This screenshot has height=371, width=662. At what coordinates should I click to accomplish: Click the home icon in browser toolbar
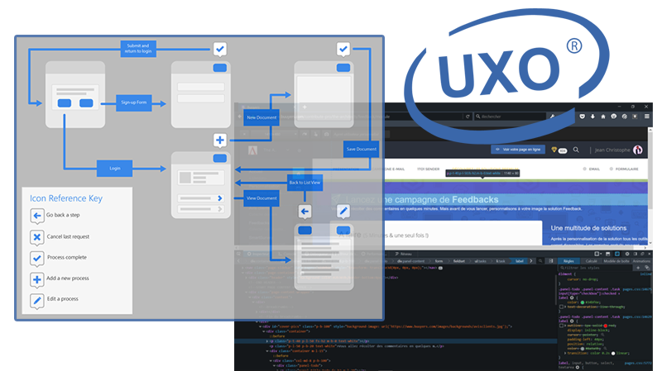click(x=603, y=117)
